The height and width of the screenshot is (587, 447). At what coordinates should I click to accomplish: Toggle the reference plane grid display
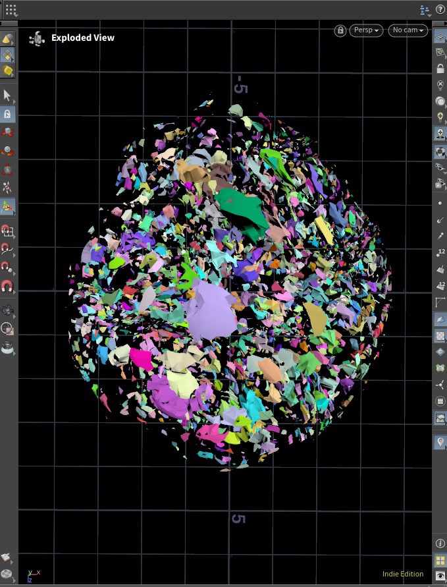point(440,37)
